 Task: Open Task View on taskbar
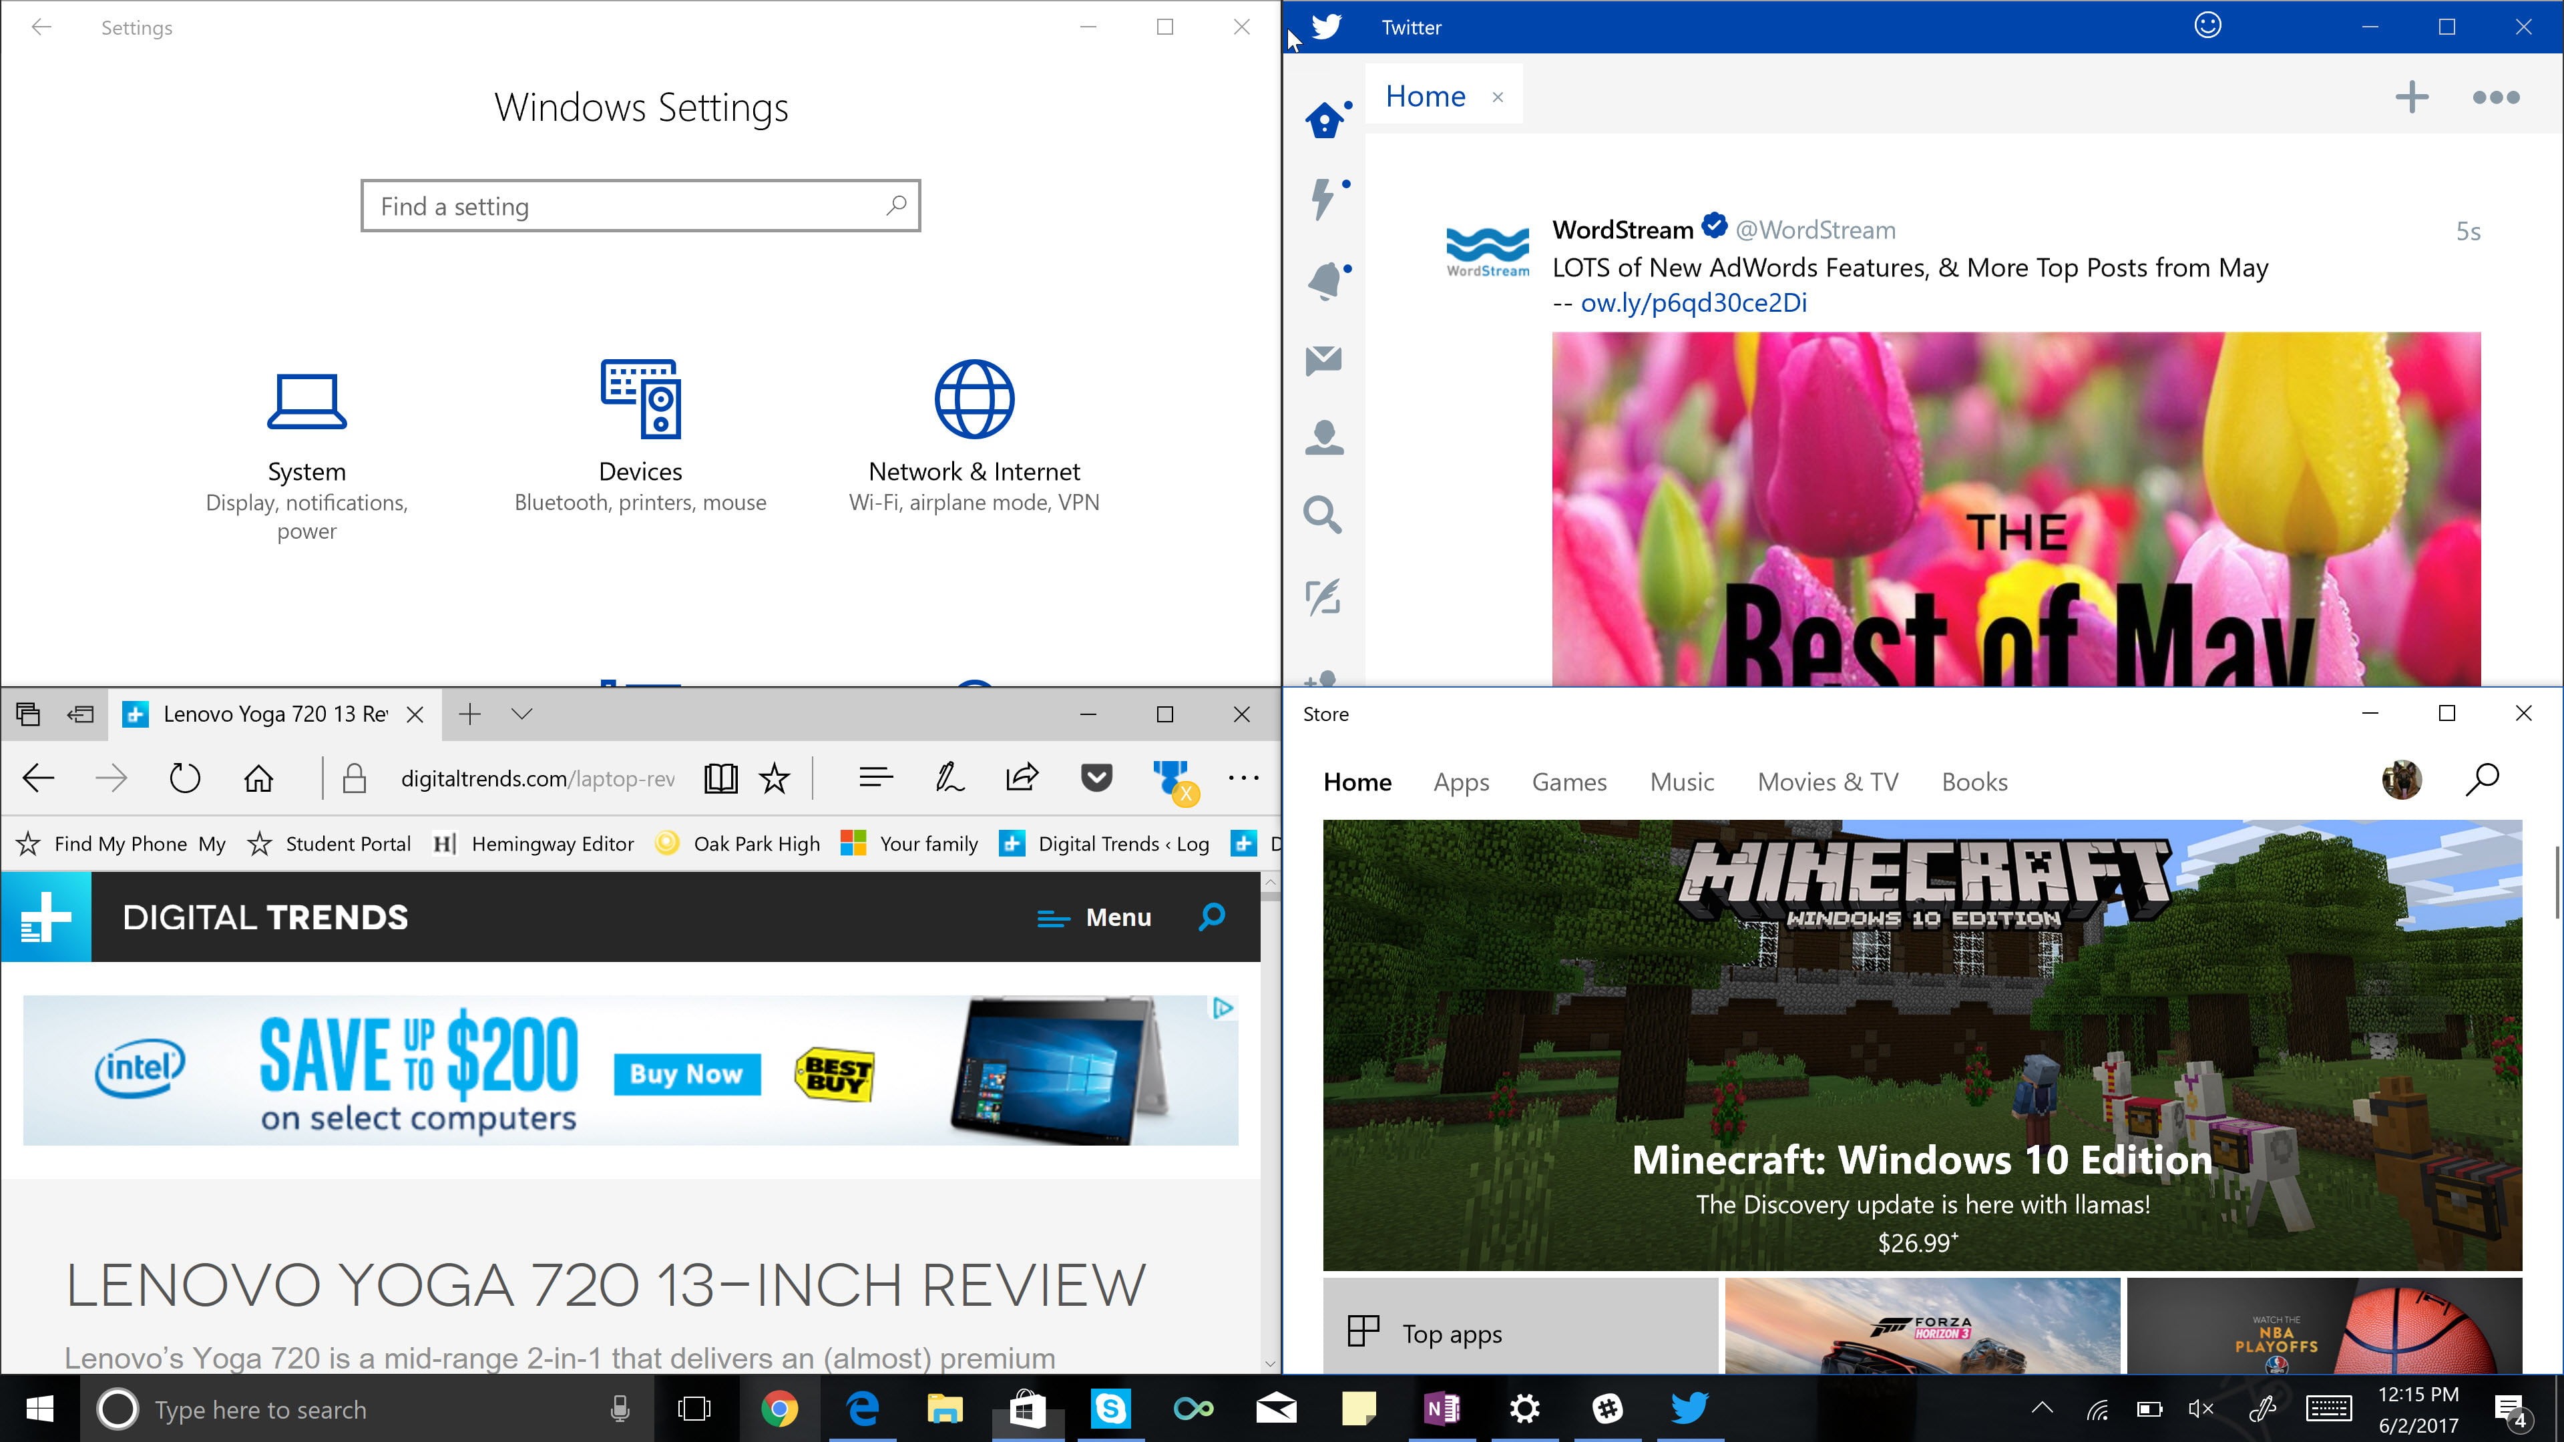(694, 1409)
